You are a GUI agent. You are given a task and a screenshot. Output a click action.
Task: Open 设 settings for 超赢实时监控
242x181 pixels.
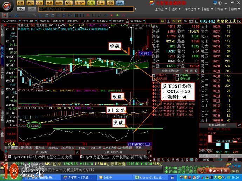(x=239, y=125)
